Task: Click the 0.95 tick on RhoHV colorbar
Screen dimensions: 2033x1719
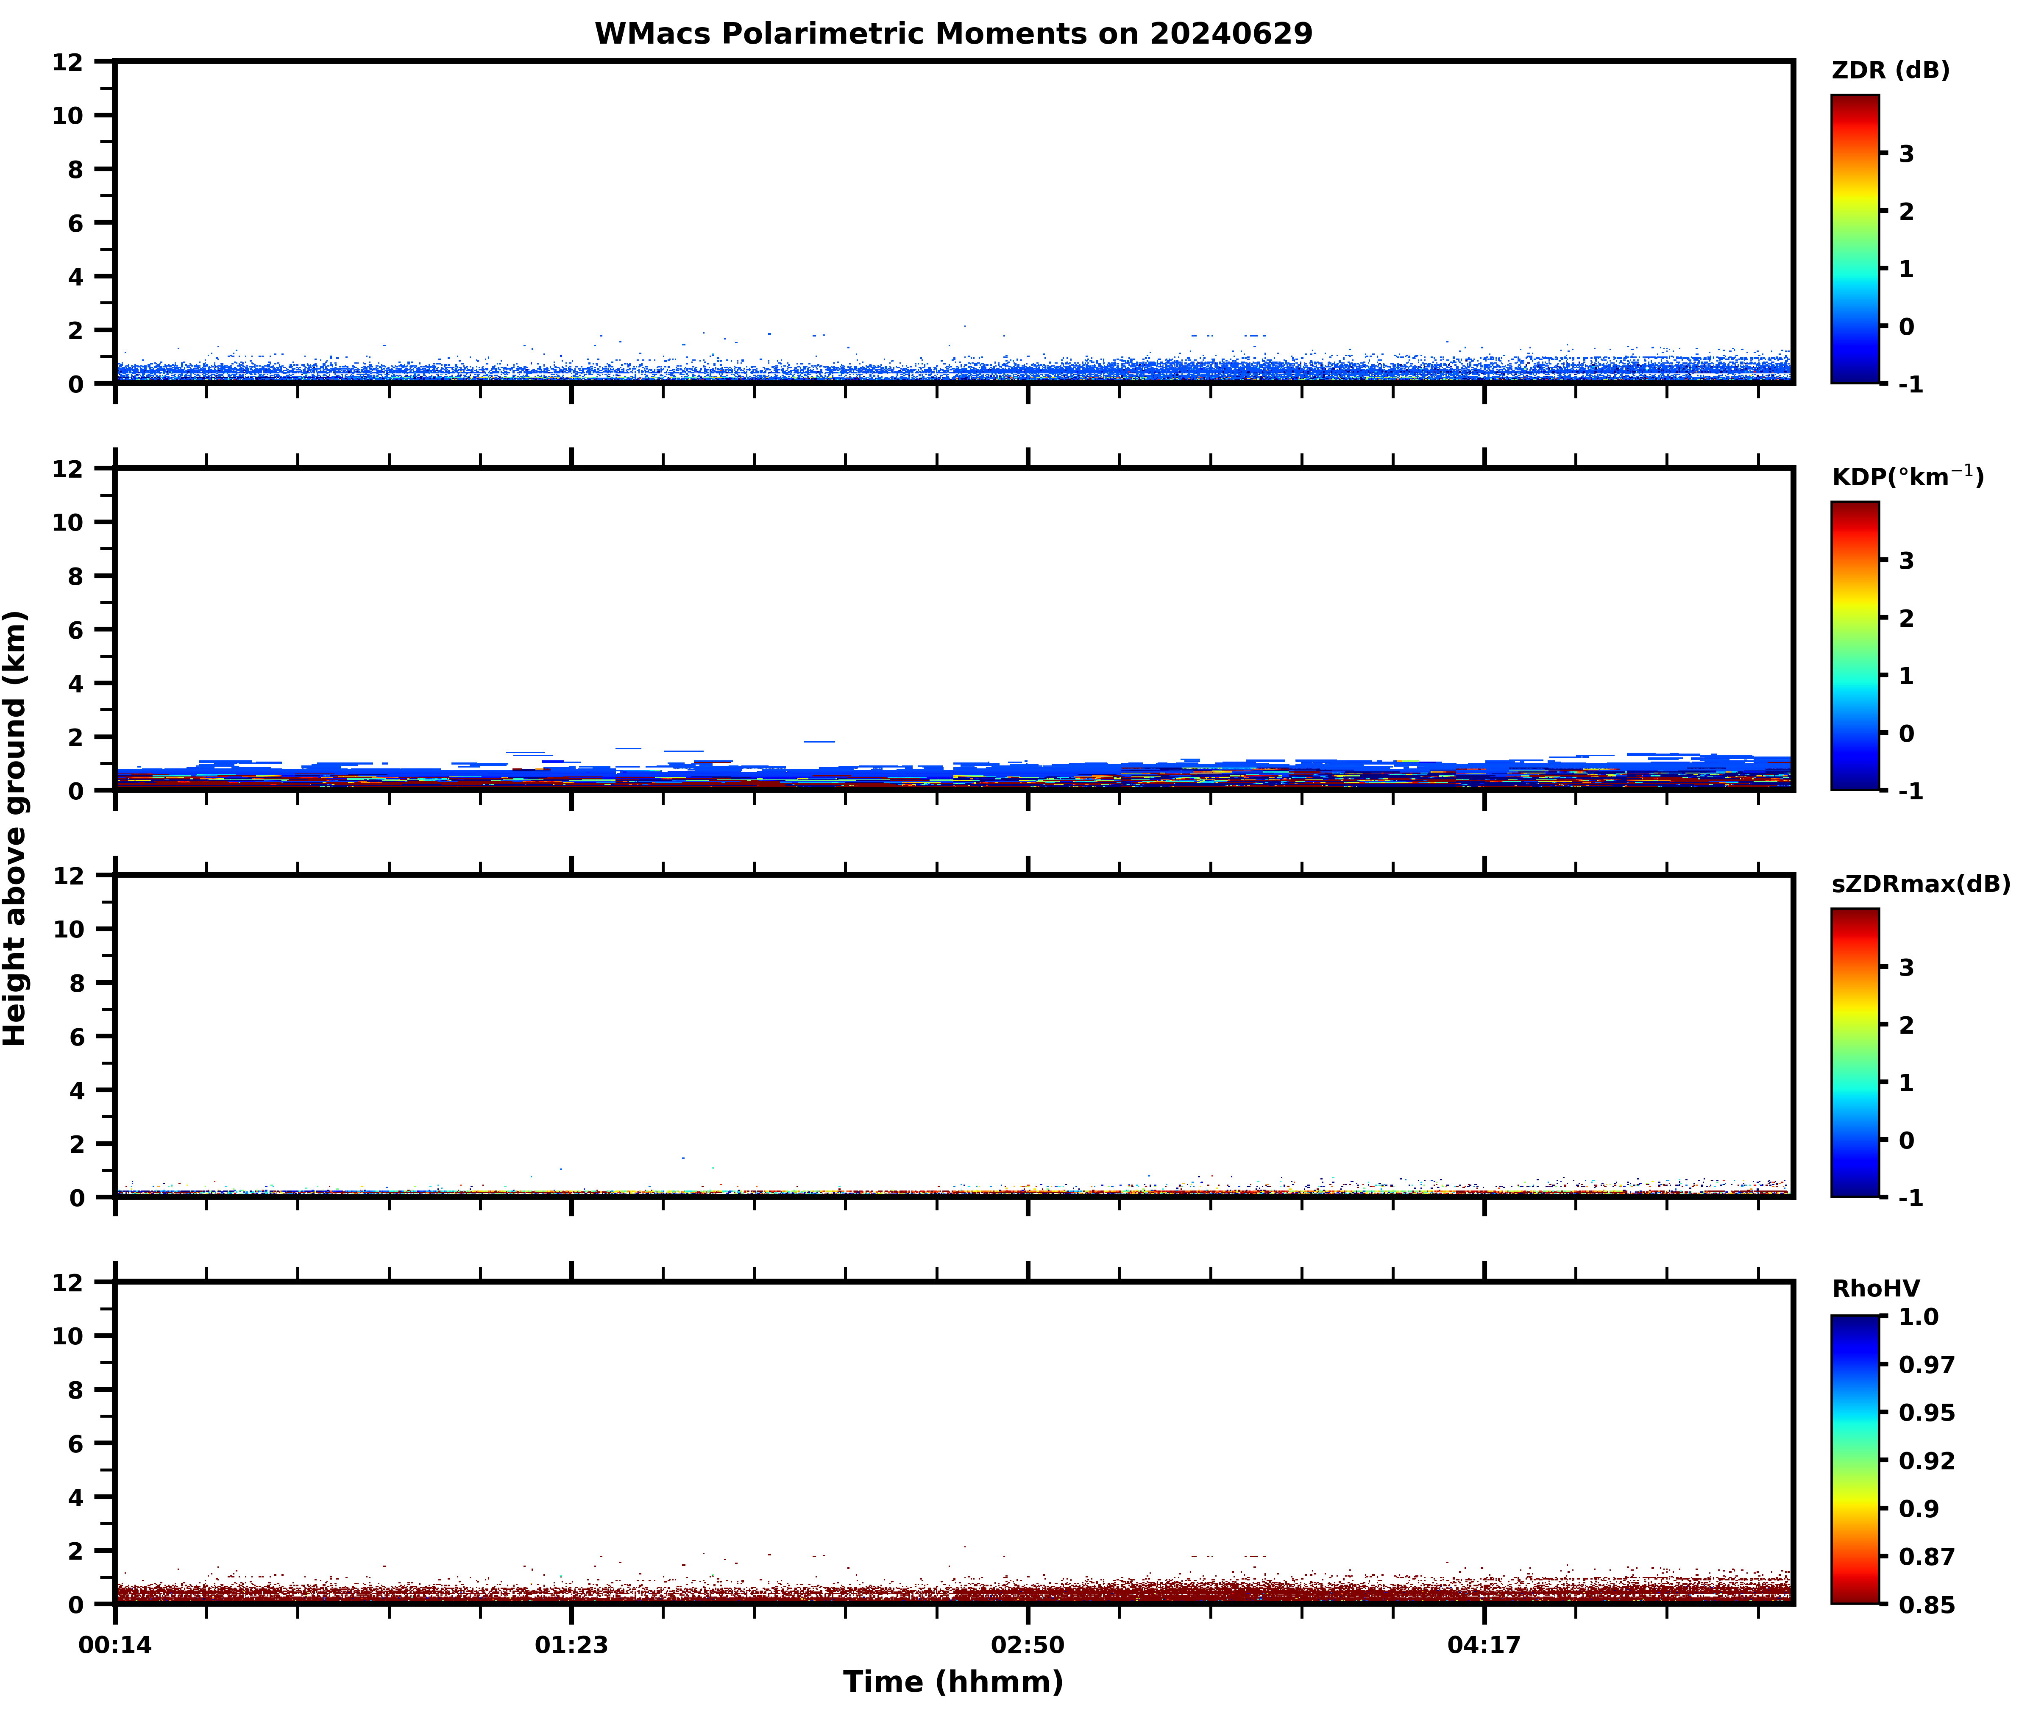Action: click(x=1926, y=1413)
